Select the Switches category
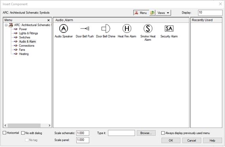 [x=25, y=37]
